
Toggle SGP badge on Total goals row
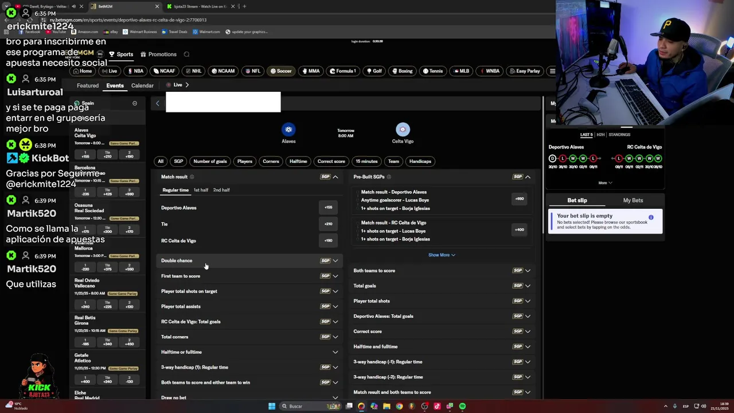(518, 286)
